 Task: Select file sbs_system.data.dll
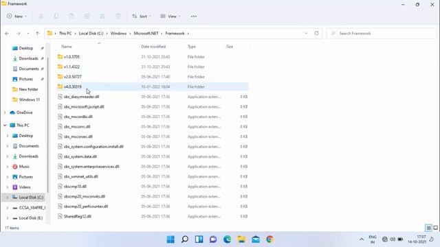[153, 156]
